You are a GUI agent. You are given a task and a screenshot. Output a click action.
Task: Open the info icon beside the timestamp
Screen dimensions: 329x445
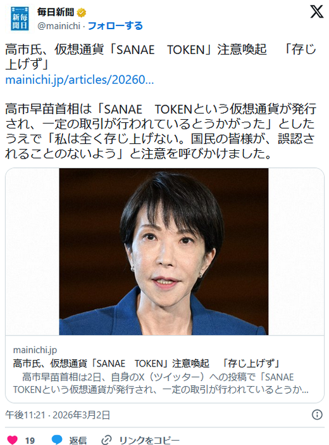317,415
